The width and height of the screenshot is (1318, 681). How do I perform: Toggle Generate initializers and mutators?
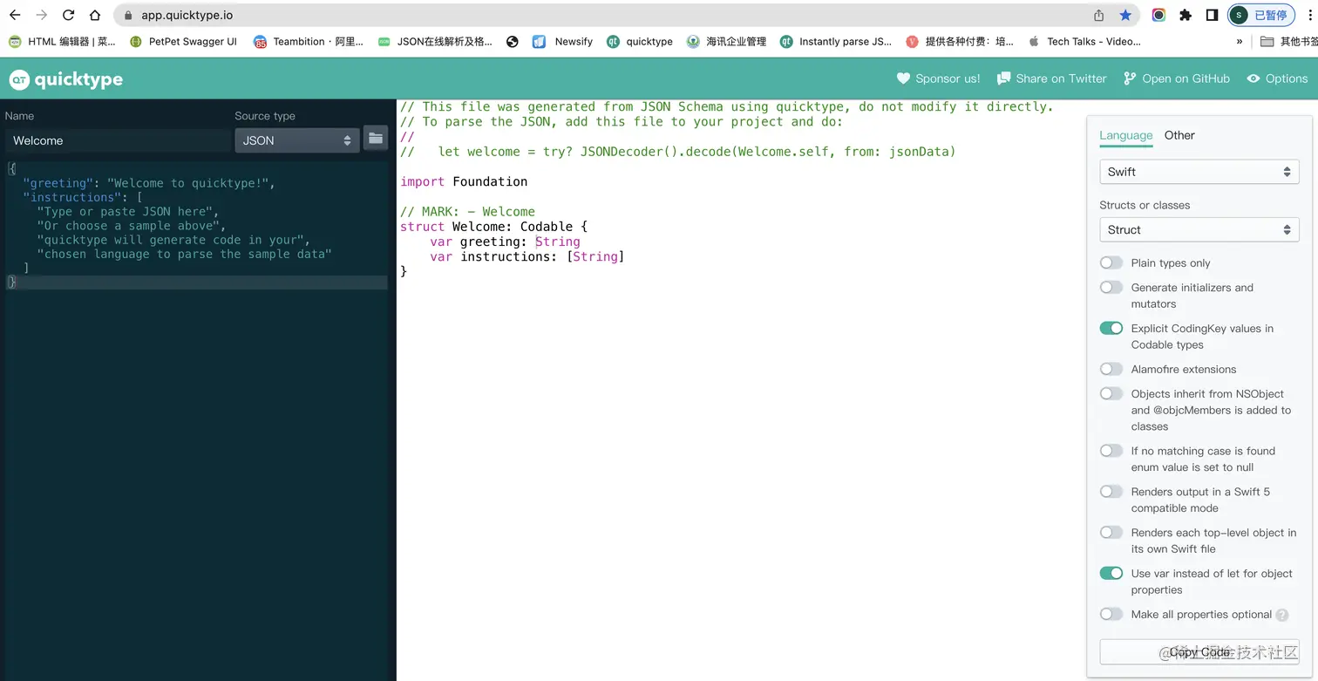[1111, 287]
